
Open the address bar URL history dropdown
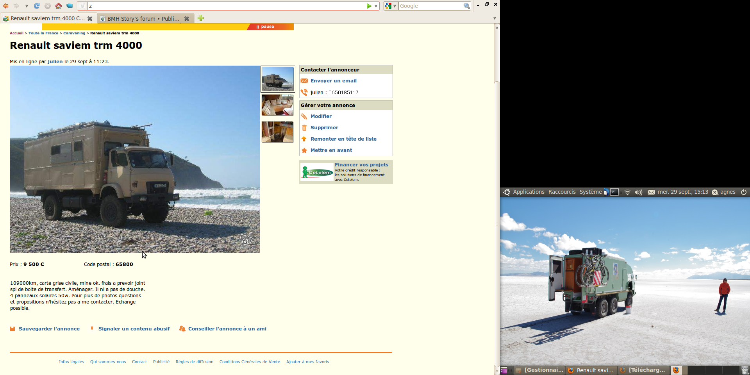coord(376,6)
